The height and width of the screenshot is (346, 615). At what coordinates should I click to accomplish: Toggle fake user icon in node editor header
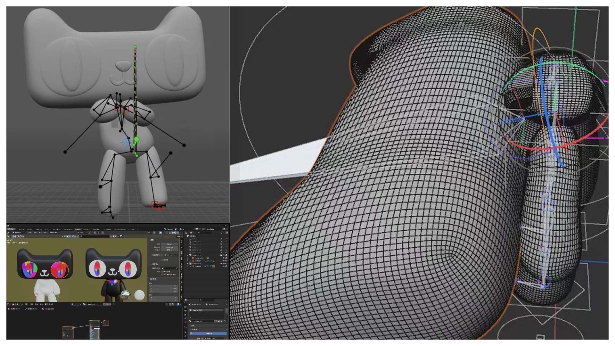point(104,304)
